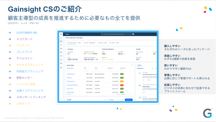
Task: Open the Health Score column filter operator
Action: point(121,70)
